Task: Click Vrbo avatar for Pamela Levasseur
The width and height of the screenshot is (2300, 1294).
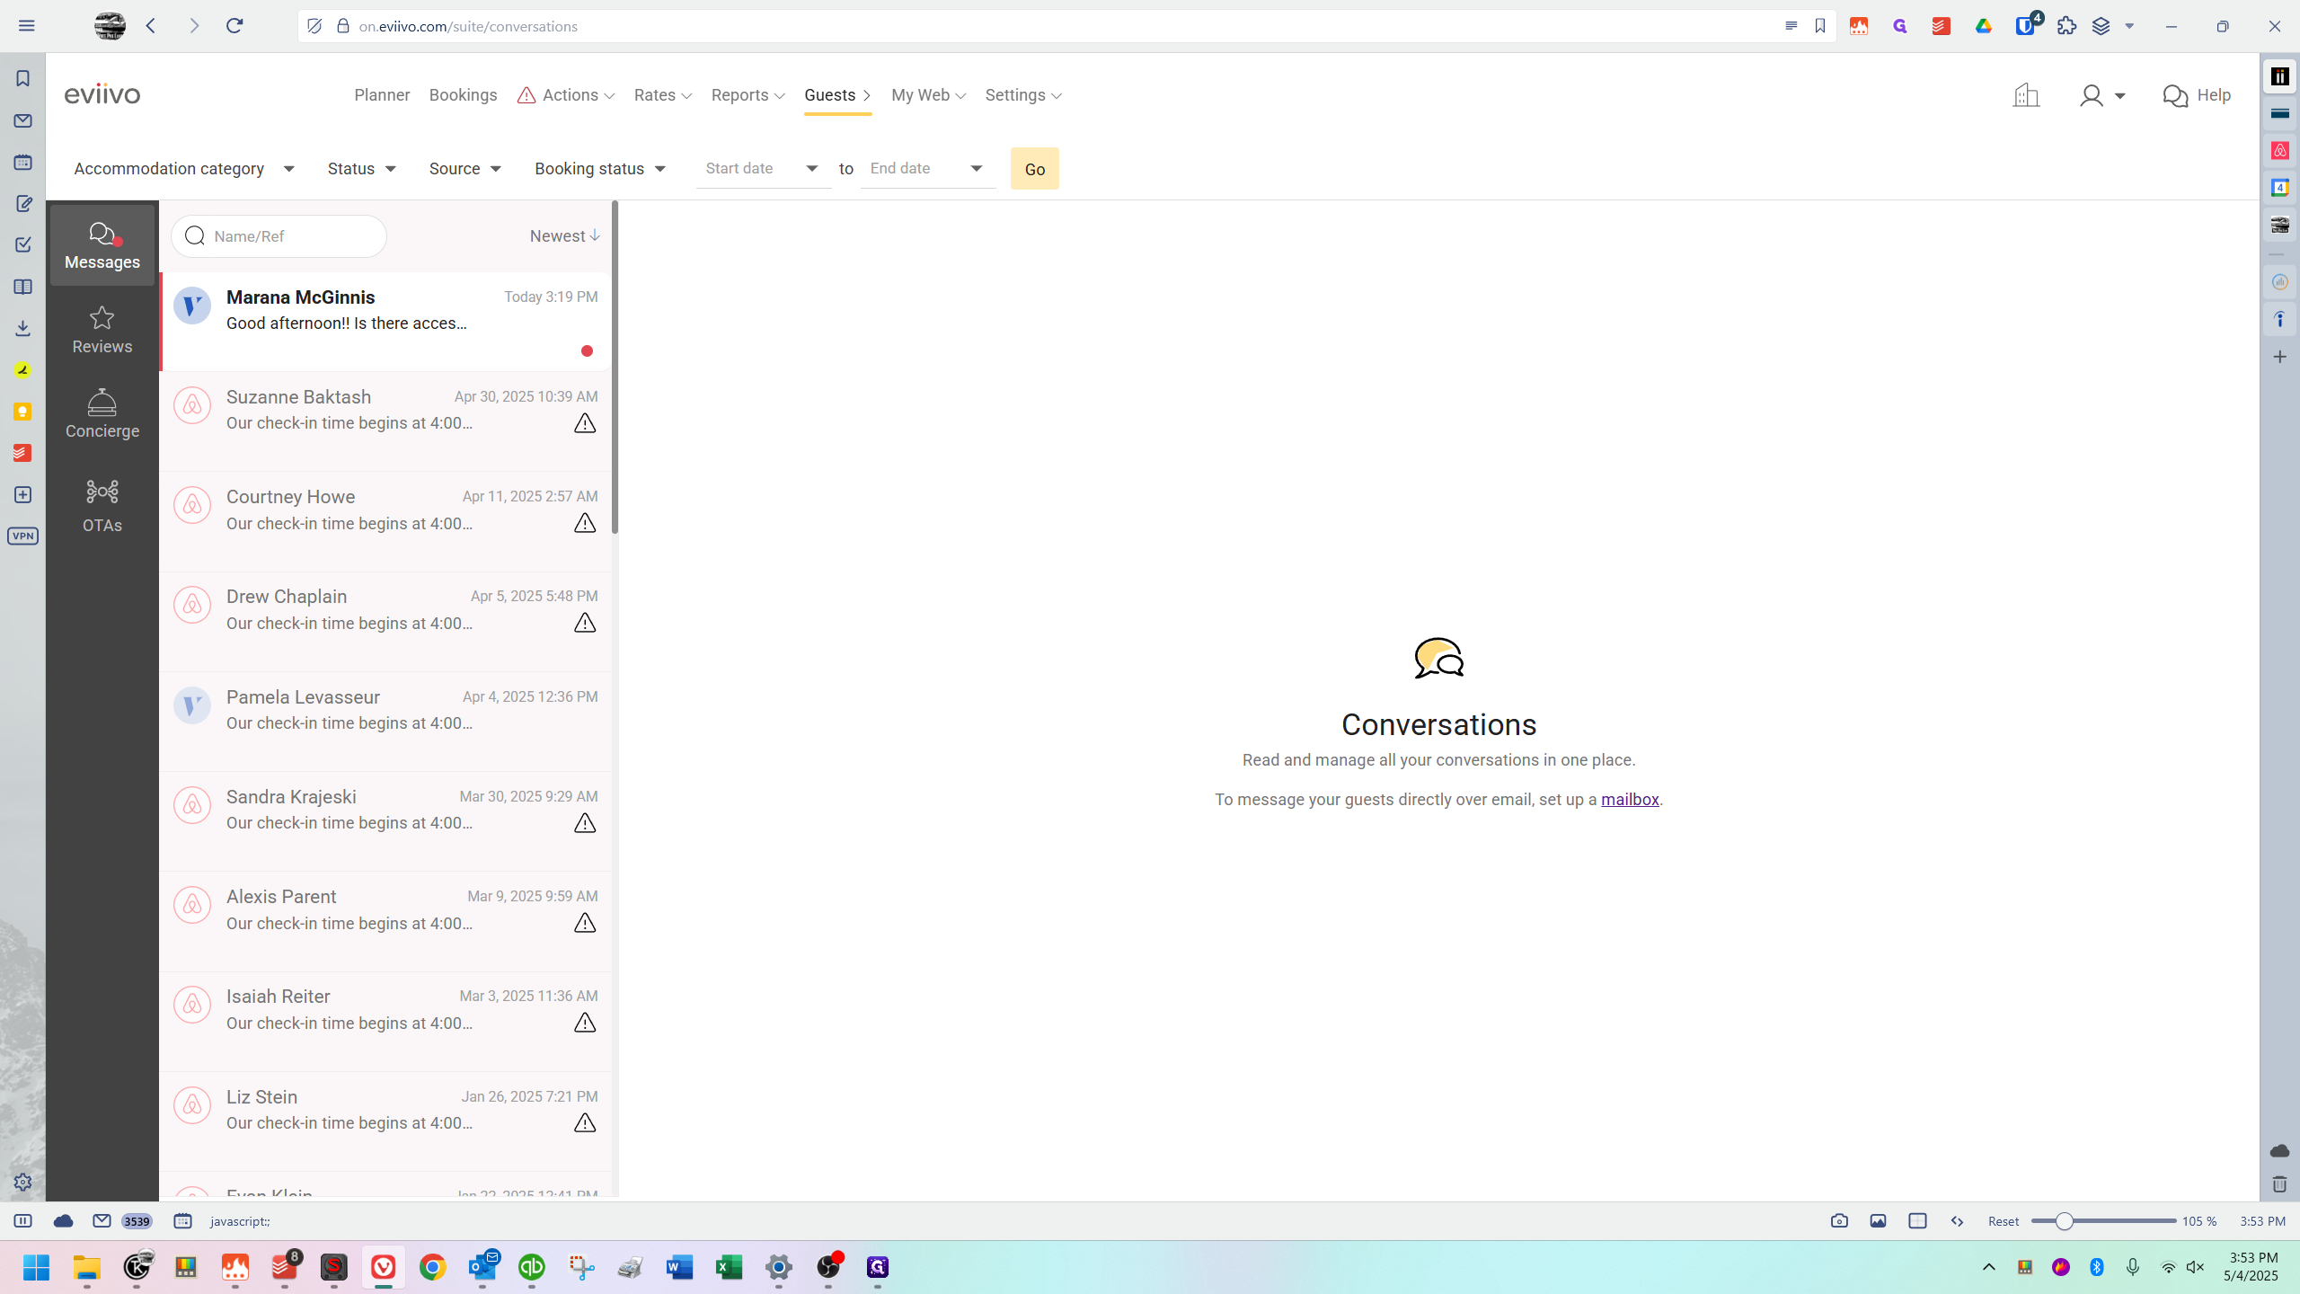Action: tap(192, 705)
